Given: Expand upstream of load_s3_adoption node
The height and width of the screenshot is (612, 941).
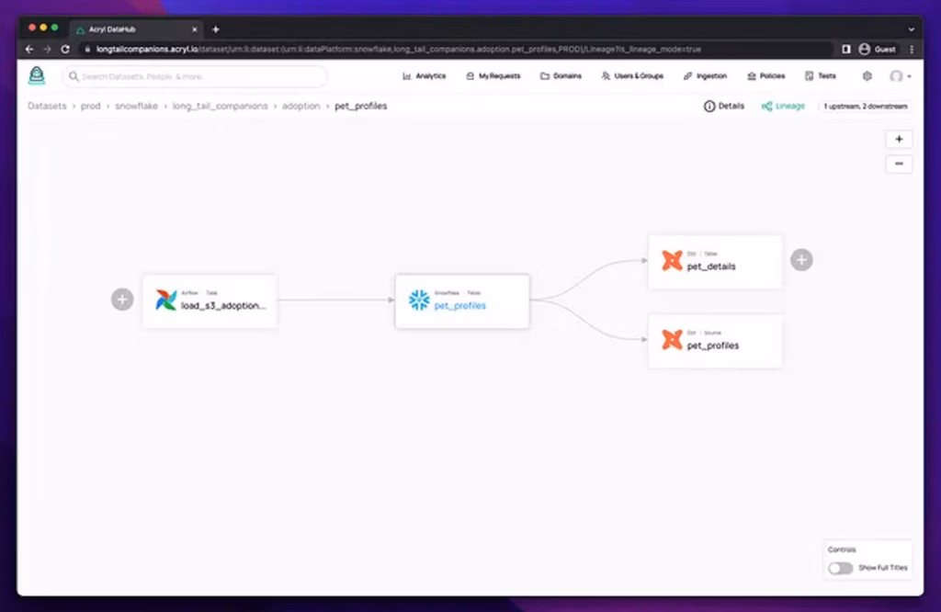Looking at the screenshot, I should [x=122, y=299].
